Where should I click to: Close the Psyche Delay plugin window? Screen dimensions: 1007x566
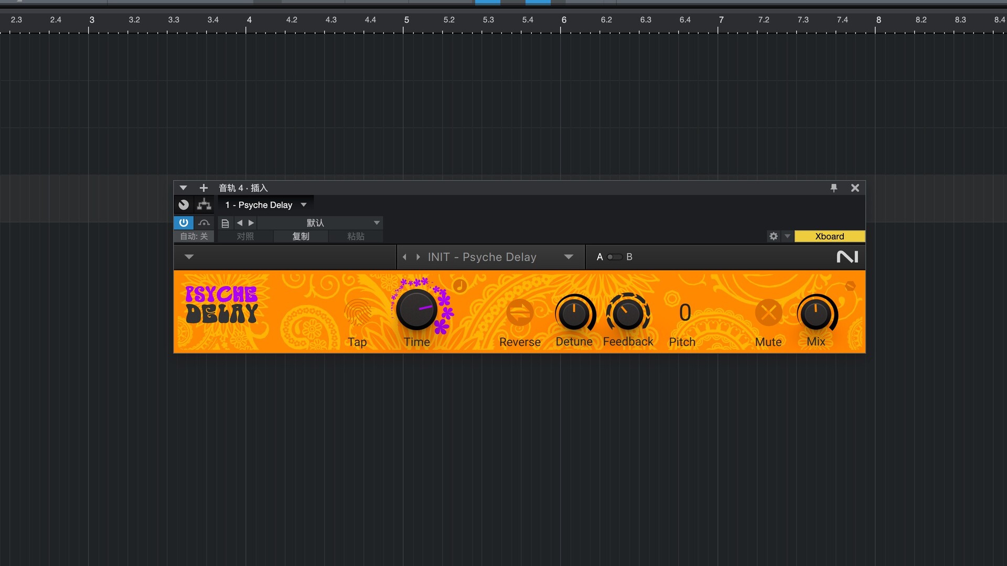(855, 188)
